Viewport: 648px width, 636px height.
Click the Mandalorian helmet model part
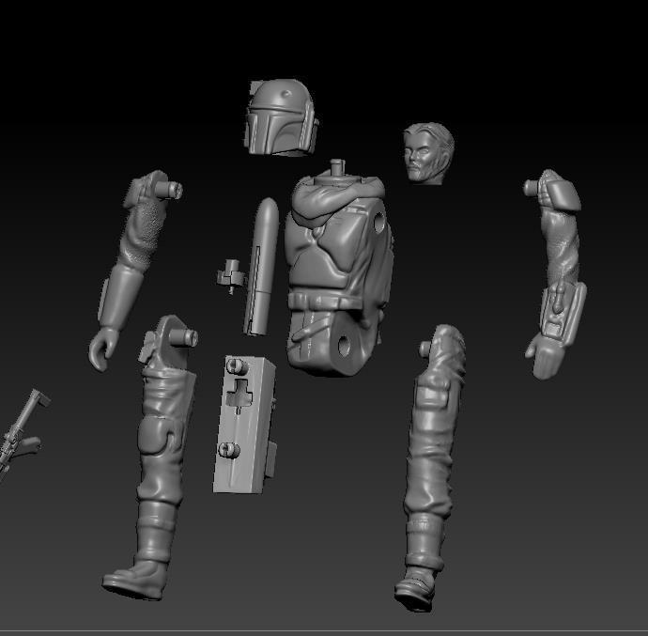point(283,117)
